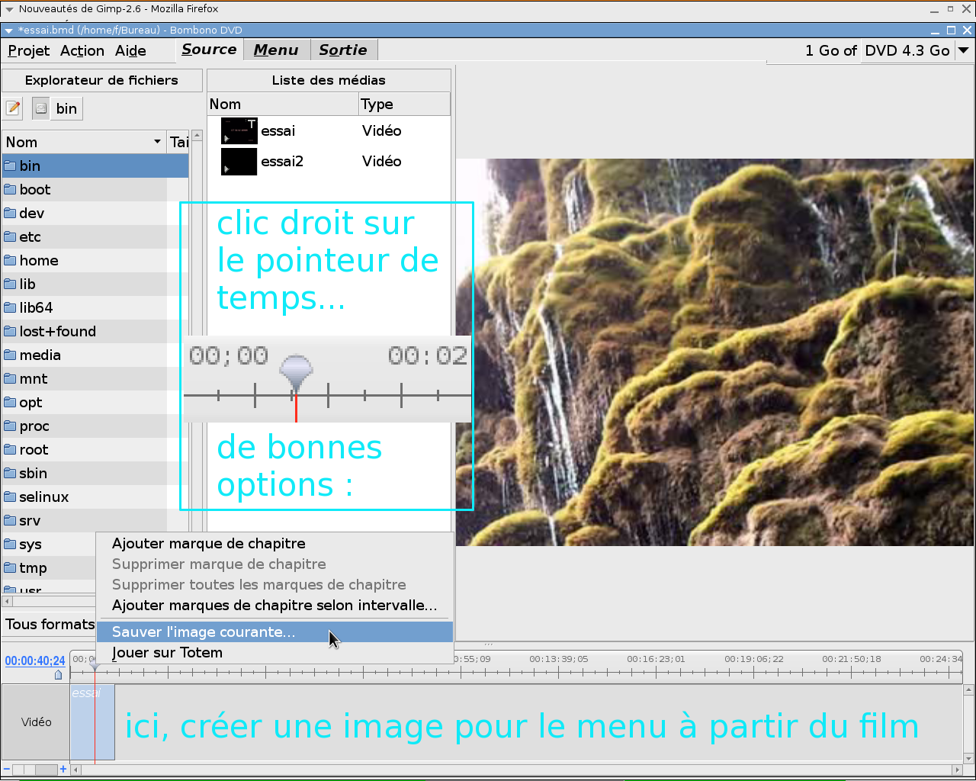Click the zoom-in plus on the timeline
Image resolution: width=976 pixels, height=781 pixels.
coord(63,770)
